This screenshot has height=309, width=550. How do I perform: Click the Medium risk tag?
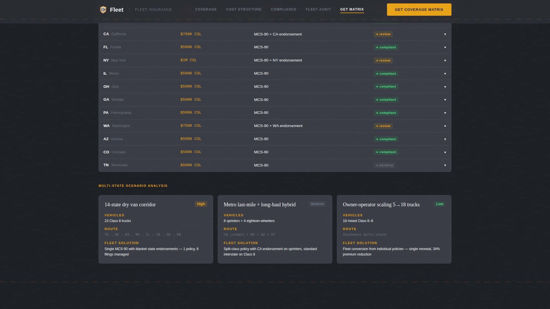317,204
